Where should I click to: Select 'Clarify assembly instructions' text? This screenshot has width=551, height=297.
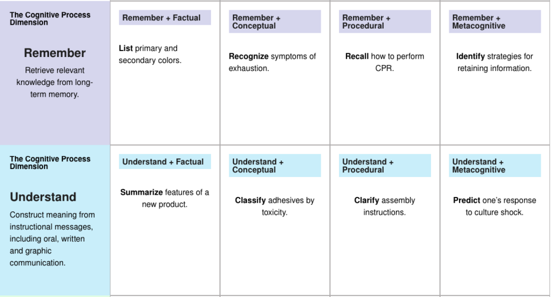[384, 206]
